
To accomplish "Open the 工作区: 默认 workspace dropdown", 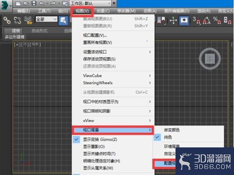I will [x=90, y=3].
